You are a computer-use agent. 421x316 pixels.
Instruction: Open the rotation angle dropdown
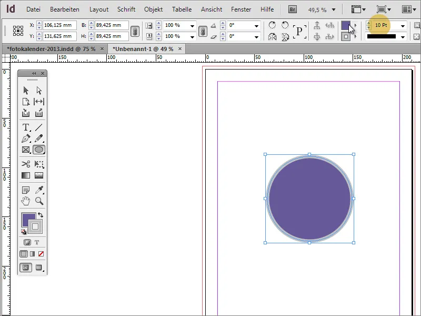(x=256, y=26)
